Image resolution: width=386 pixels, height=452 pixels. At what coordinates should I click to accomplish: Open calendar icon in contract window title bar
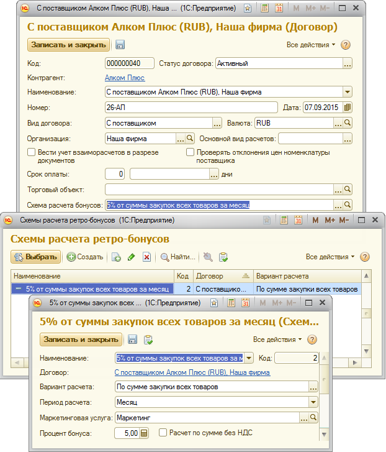(279, 8)
